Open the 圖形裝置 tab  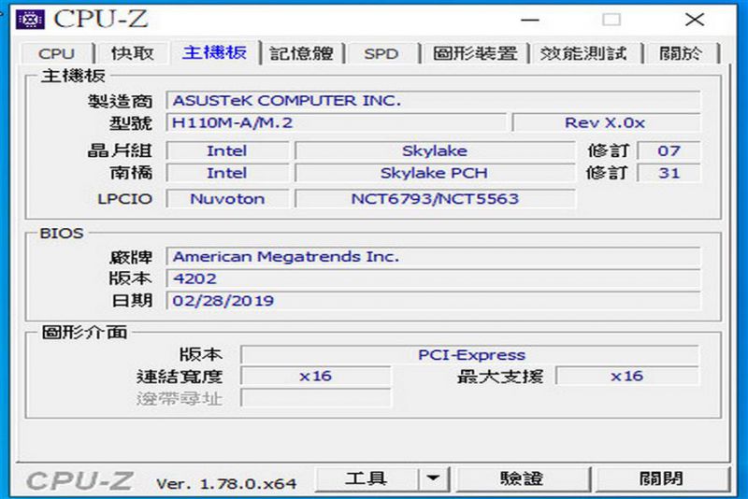pos(475,53)
